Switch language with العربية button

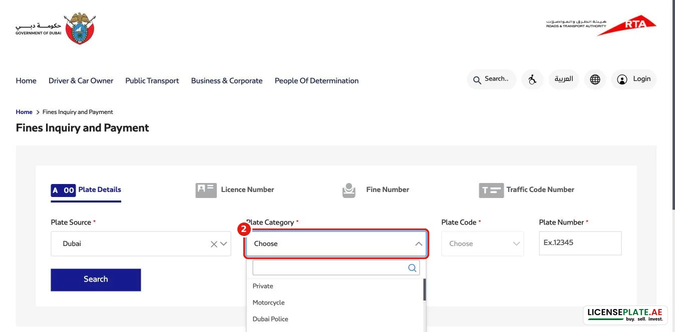coord(563,79)
